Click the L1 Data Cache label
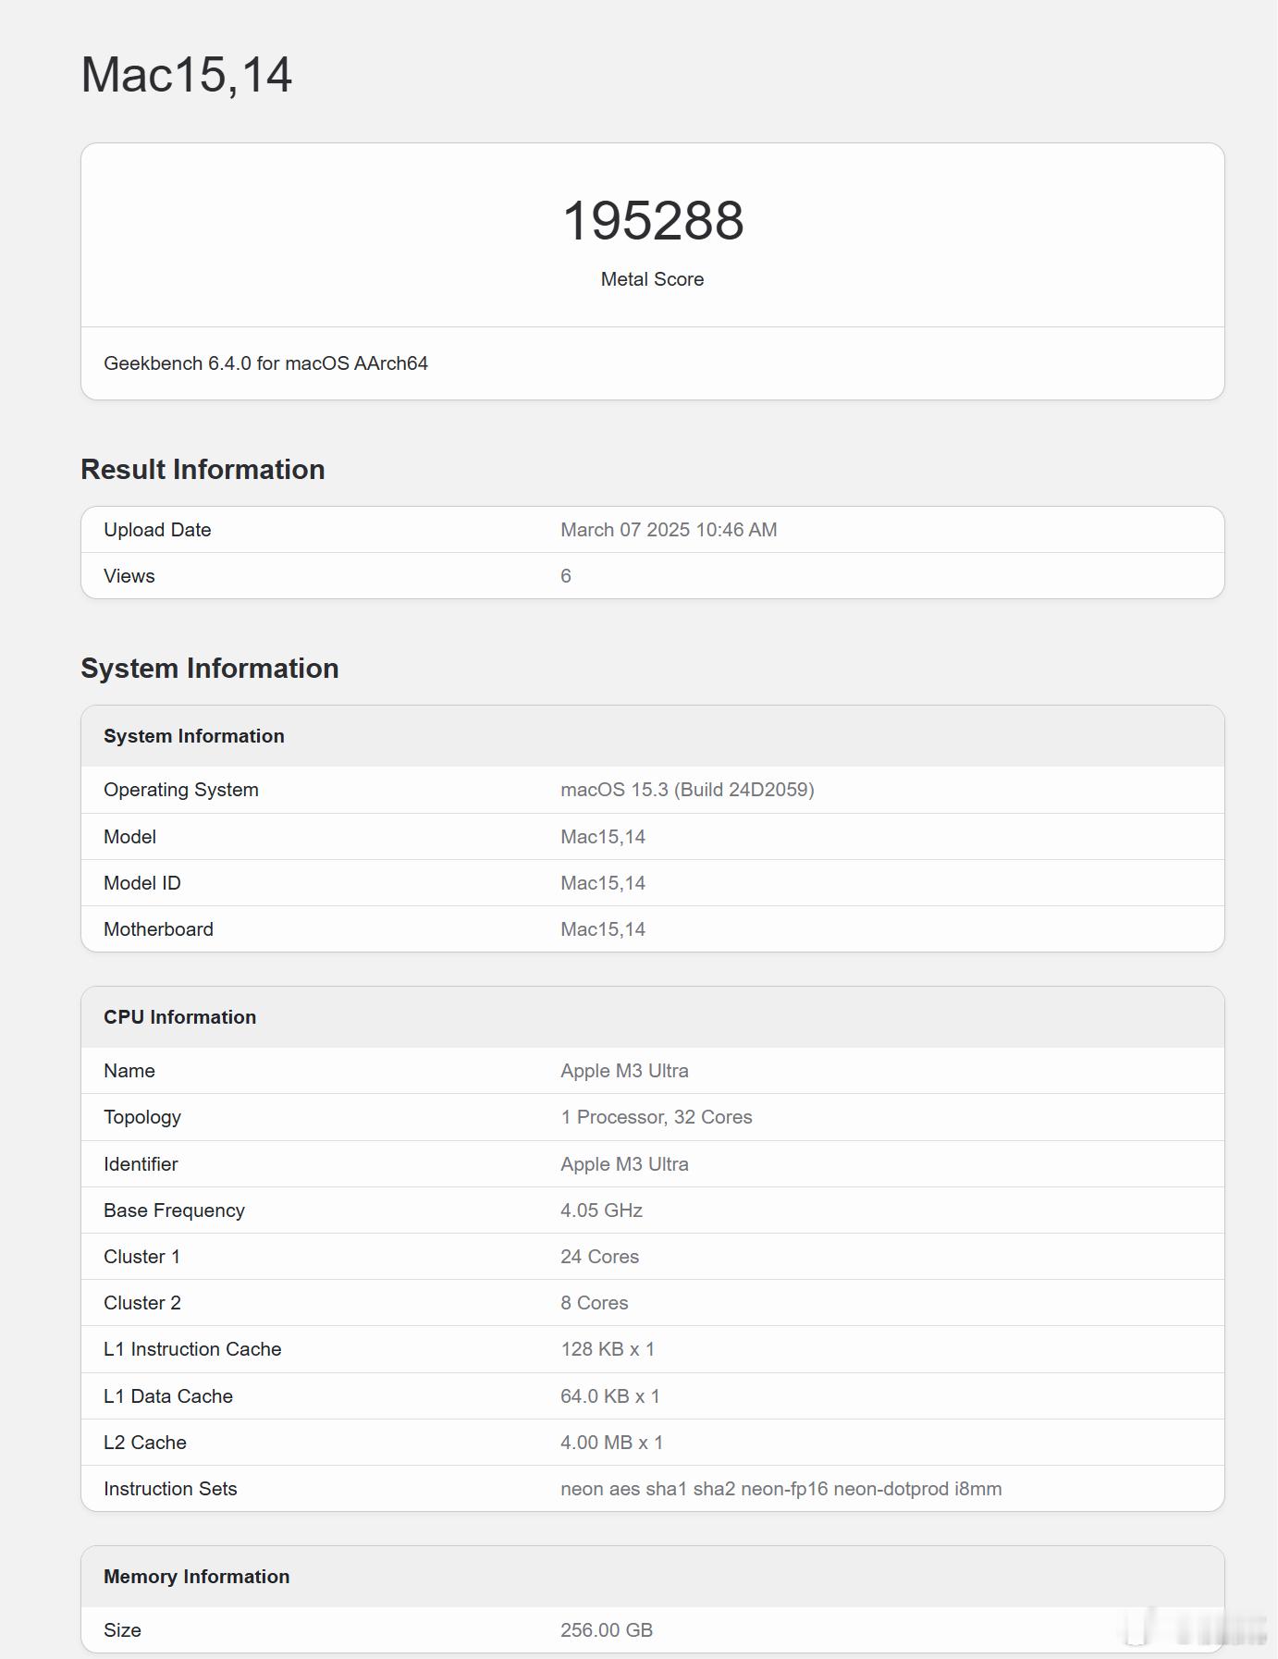This screenshot has width=1278, height=1659. (x=168, y=1396)
